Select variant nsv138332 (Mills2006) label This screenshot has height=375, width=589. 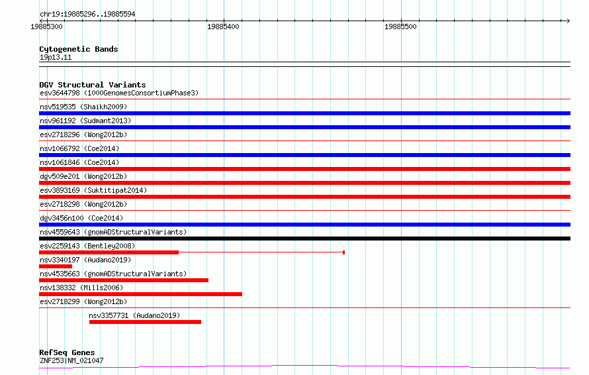(81, 288)
